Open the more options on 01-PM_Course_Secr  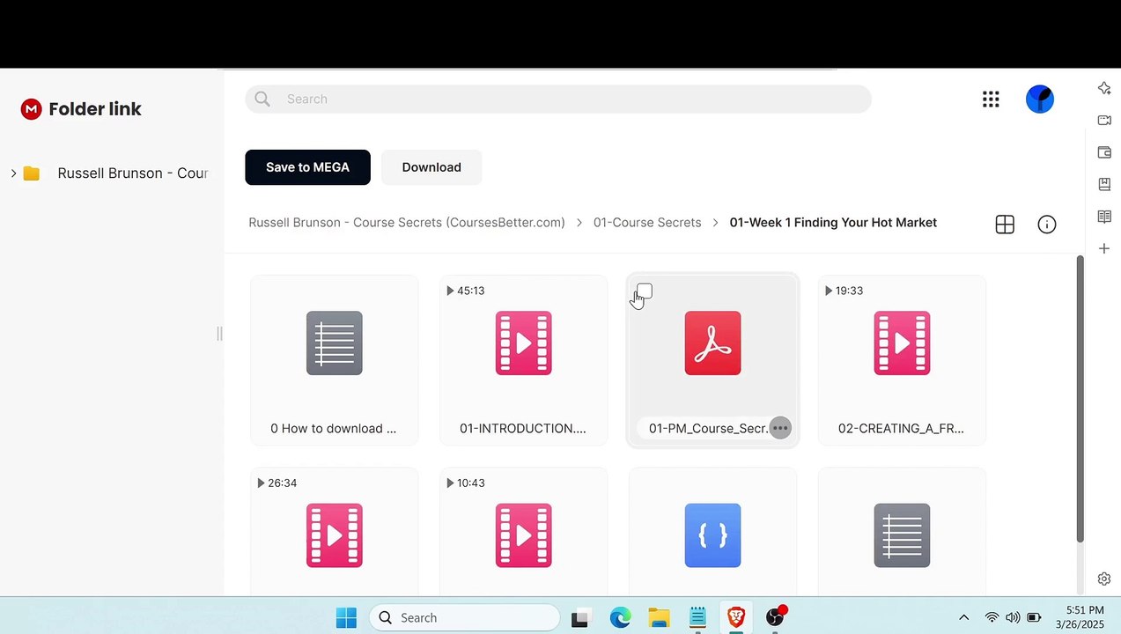(780, 429)
